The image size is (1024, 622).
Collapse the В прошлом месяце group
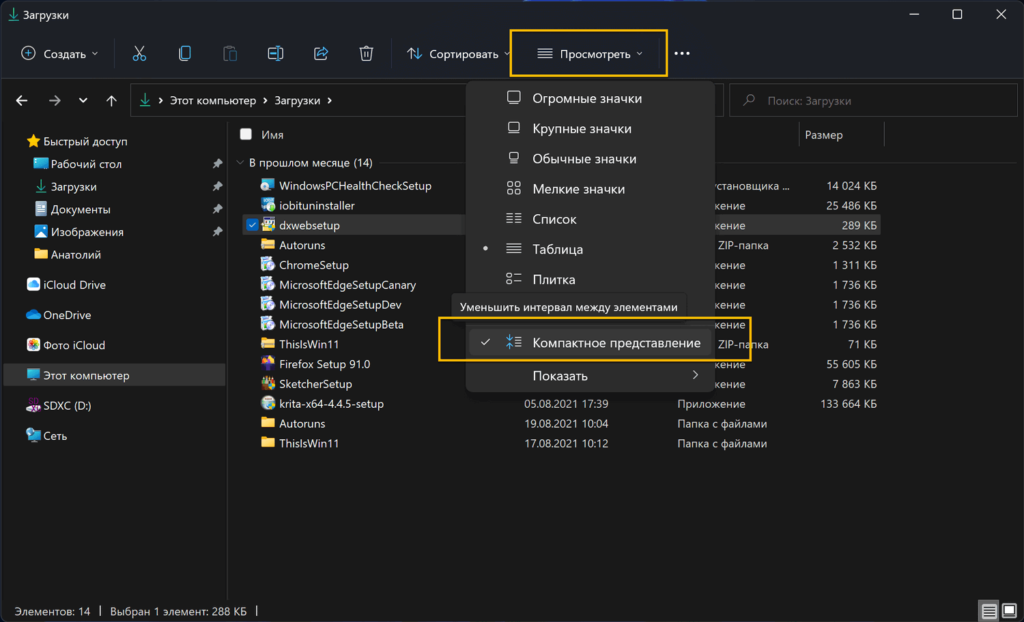(240, 163)
